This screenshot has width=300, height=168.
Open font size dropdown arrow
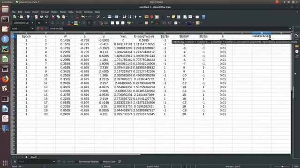[x=46, y=23]
